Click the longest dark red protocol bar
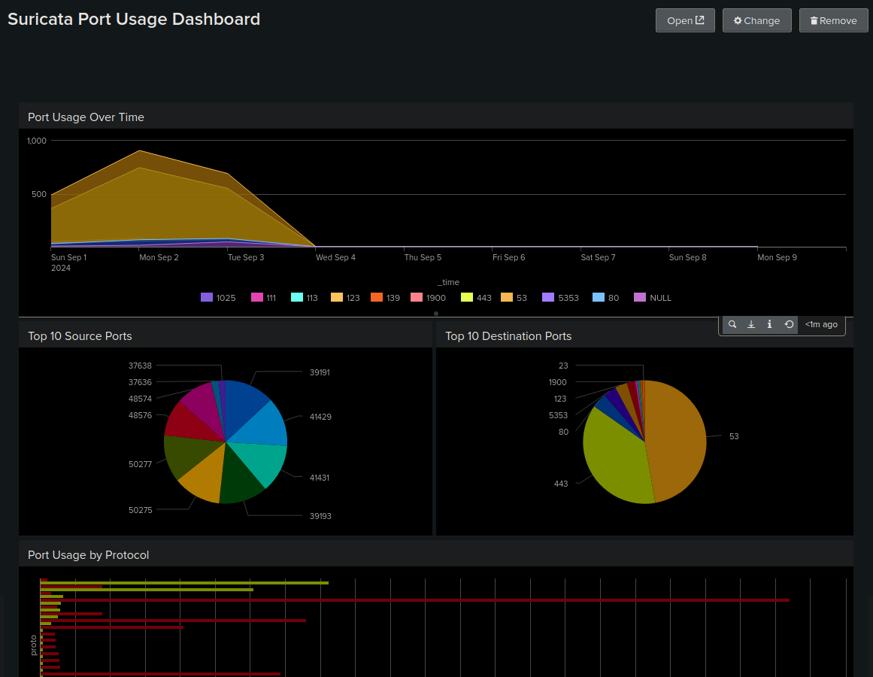 (415, 600)
